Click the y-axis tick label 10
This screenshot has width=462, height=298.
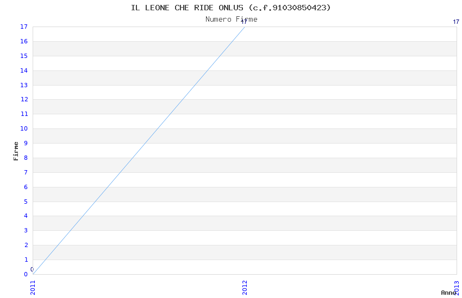[24, 128]
